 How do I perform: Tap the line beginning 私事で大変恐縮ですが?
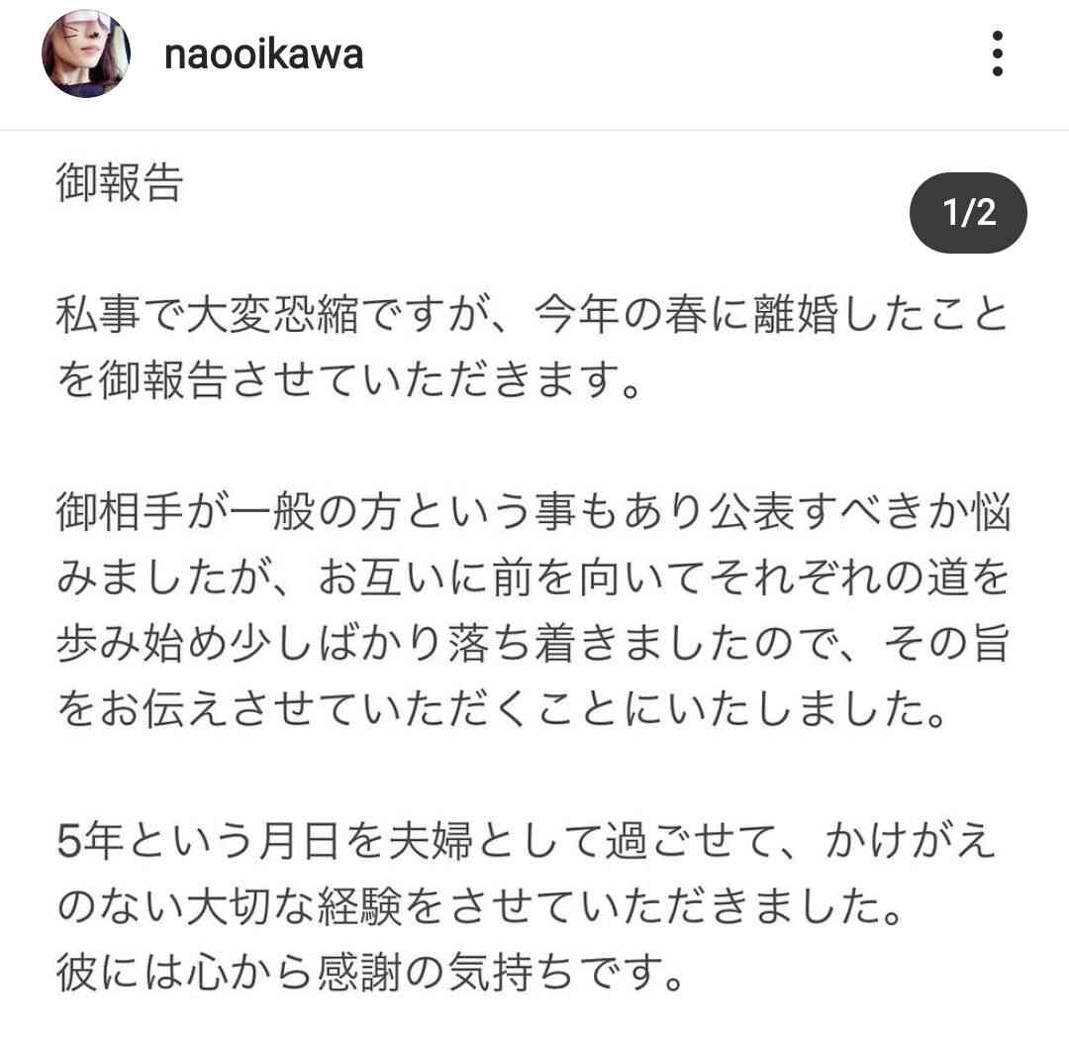532,314
